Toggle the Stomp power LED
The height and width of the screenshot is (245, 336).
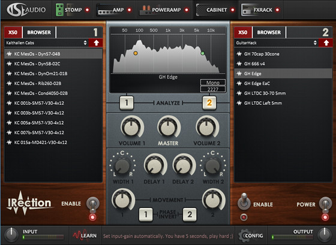tap(87, 10)
